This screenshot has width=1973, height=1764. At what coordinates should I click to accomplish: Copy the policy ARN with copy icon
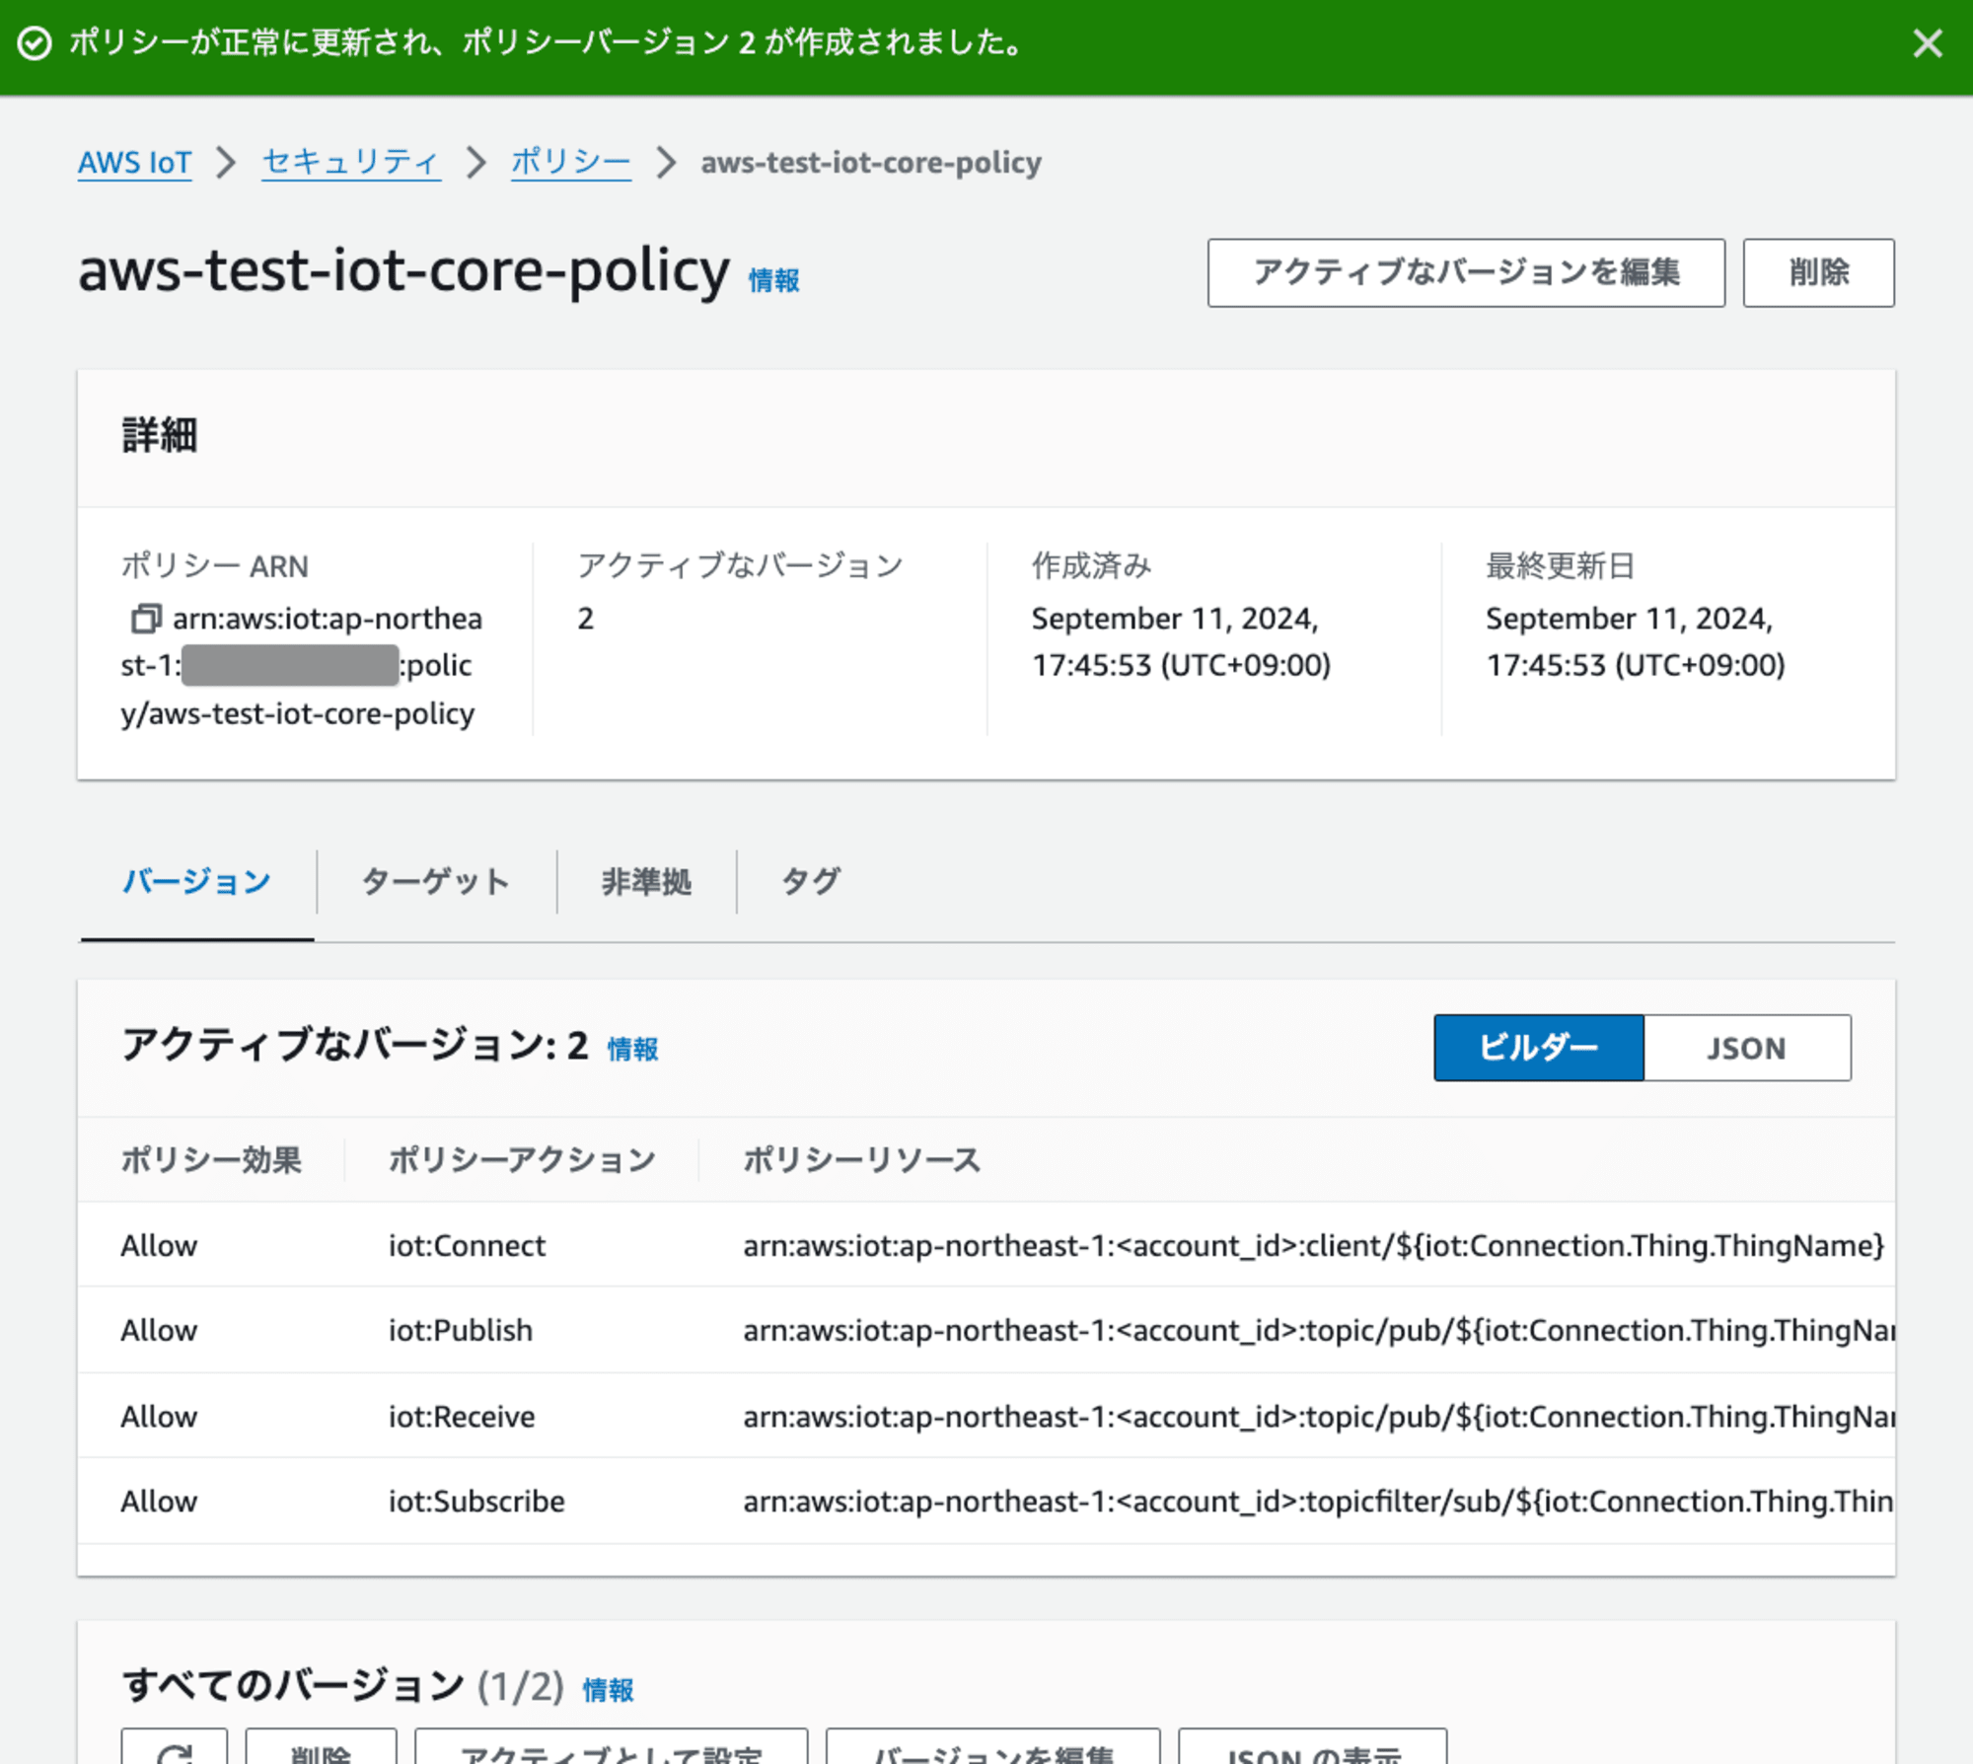coord(145,619)
